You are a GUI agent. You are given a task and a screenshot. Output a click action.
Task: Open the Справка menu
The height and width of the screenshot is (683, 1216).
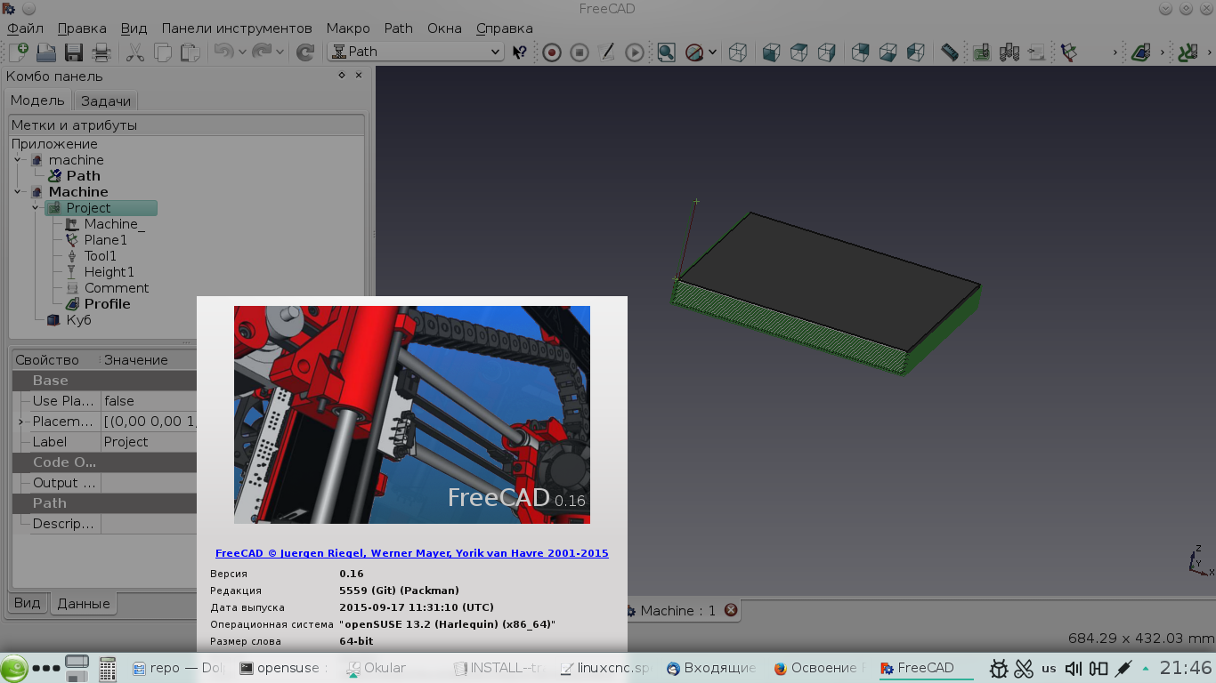pos(505,28)
